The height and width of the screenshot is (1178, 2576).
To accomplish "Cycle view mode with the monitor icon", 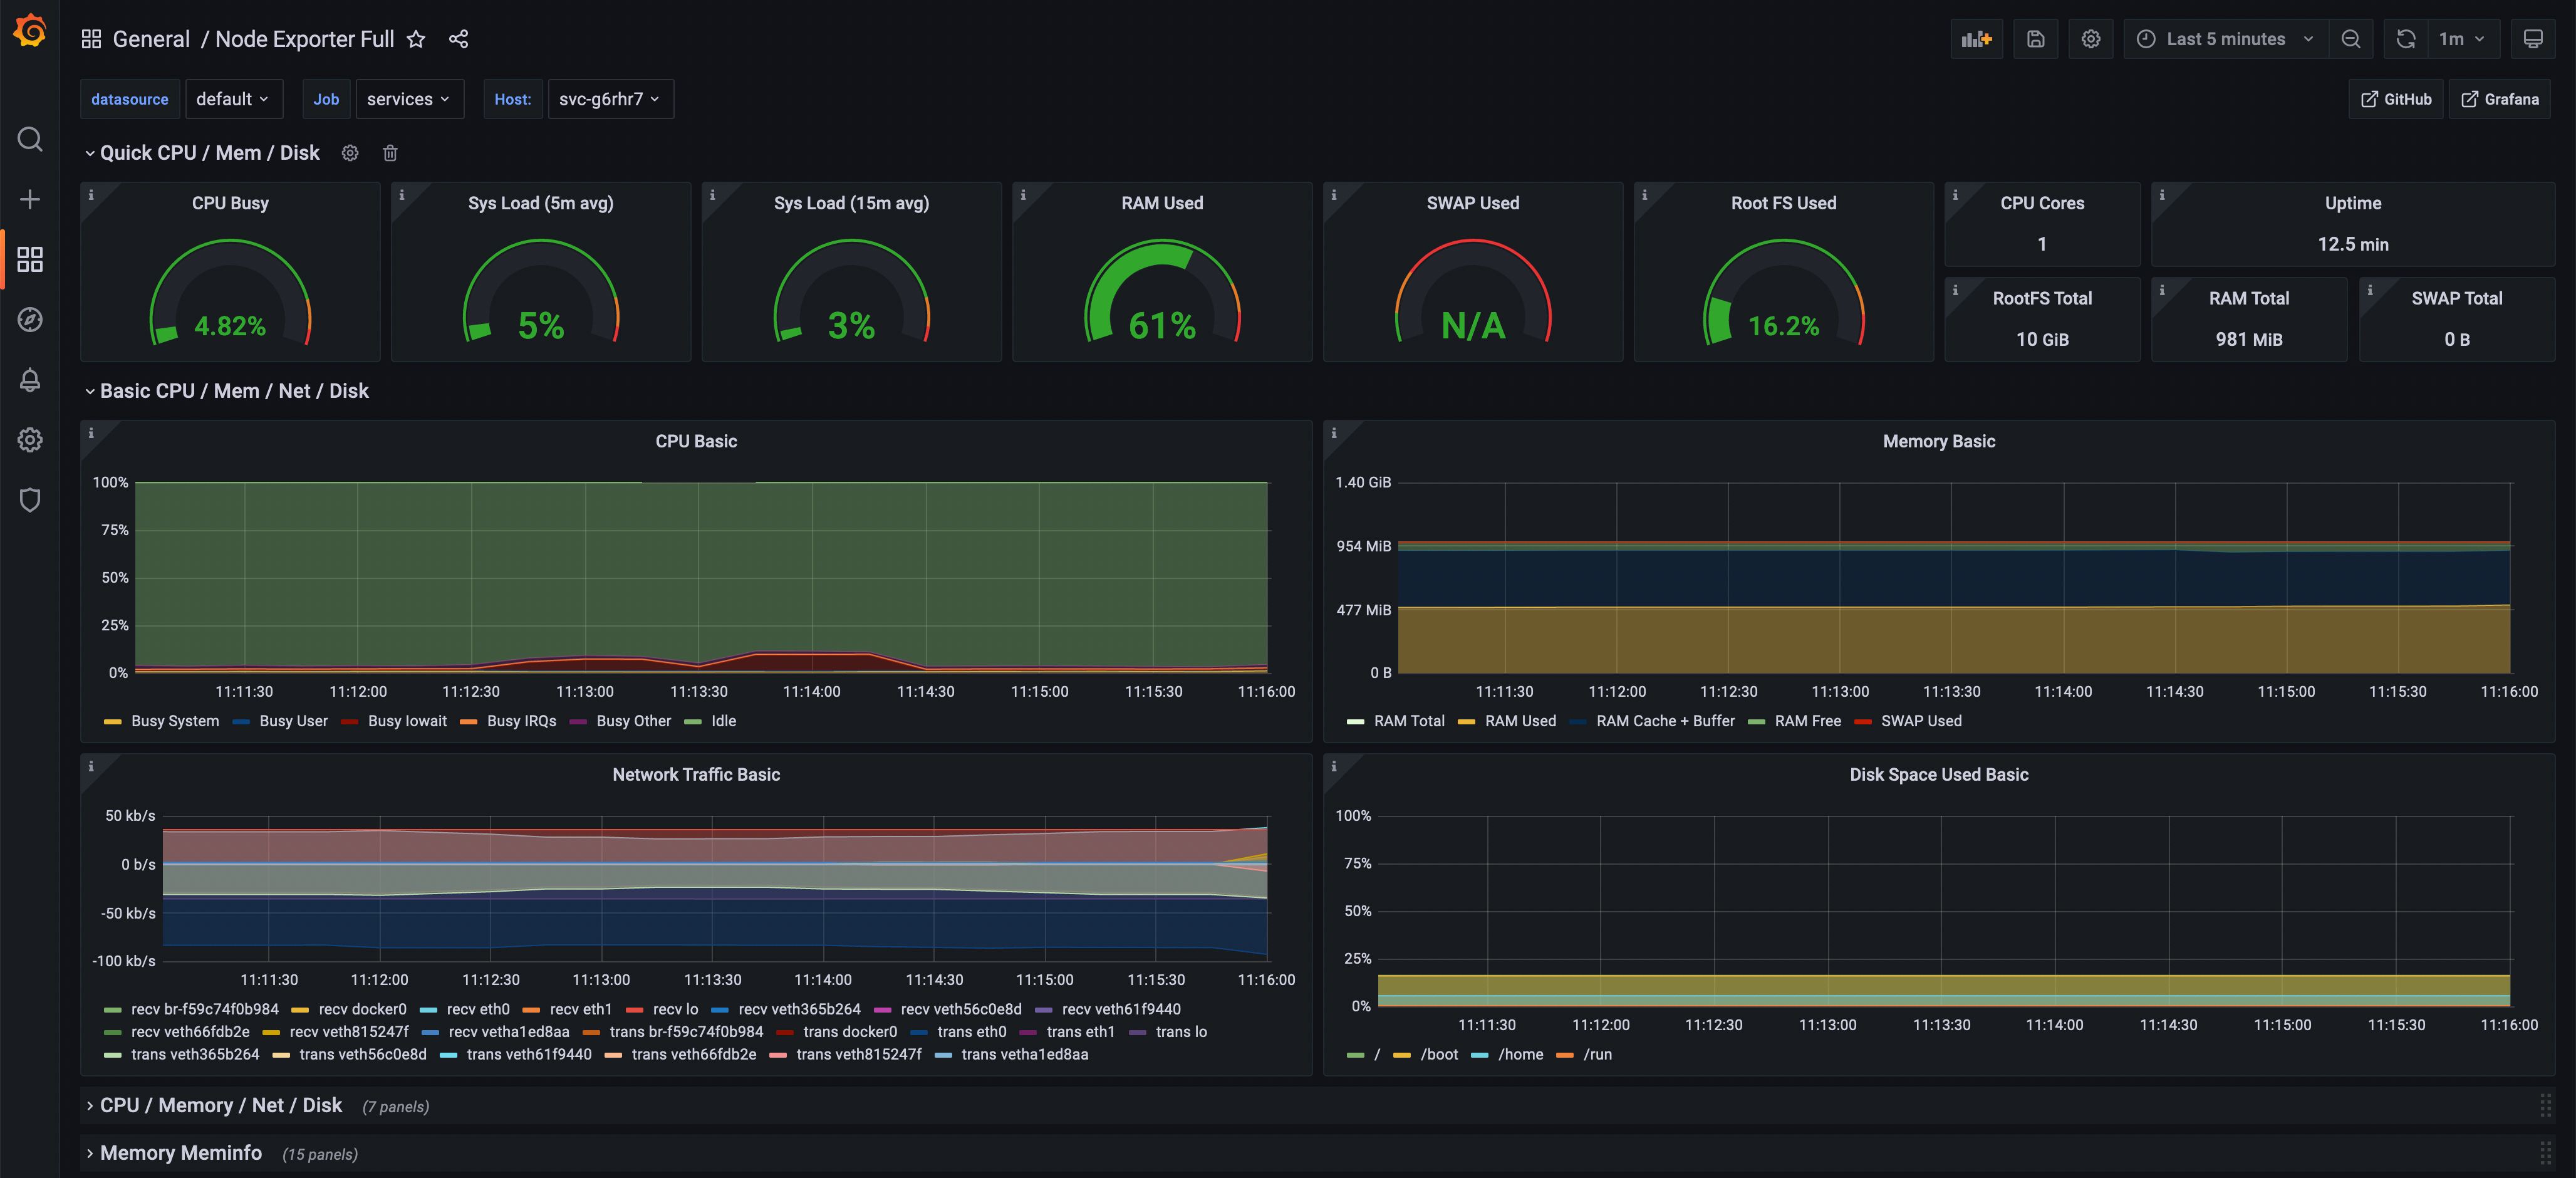I will point(2532,39).
